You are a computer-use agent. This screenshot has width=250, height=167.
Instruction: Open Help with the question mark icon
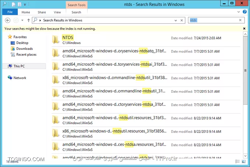(244, 12)
